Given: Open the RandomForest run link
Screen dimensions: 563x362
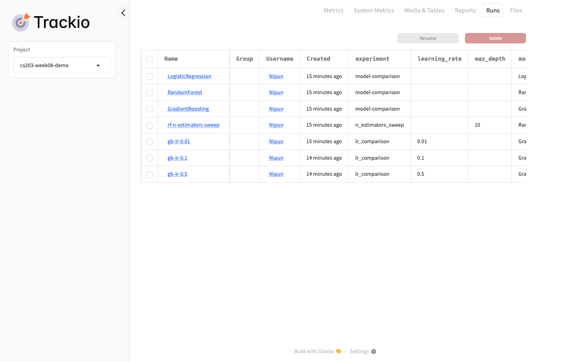Looking at the screenshot, I should tap(185, 93).
